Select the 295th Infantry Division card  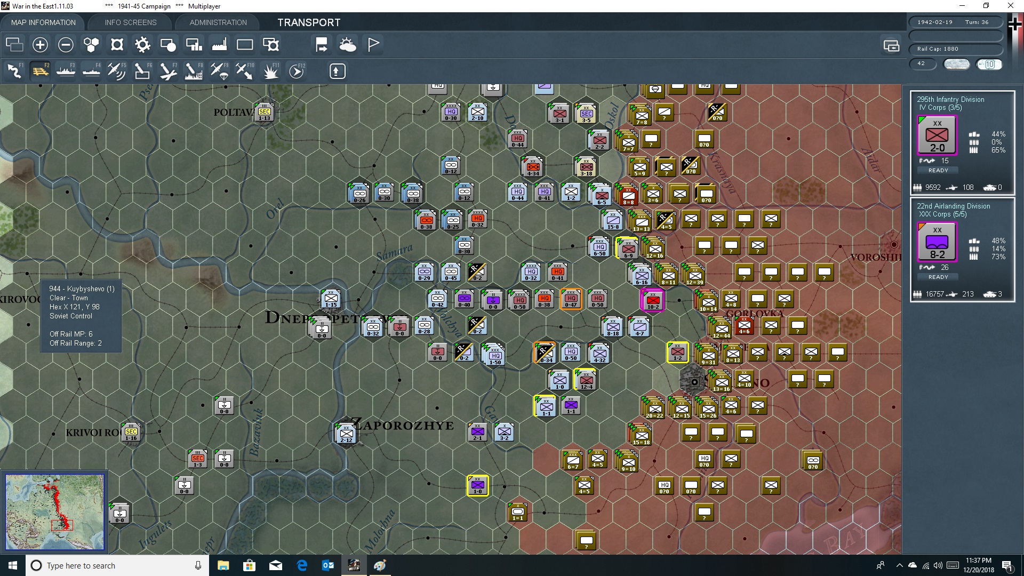[962, 143]
